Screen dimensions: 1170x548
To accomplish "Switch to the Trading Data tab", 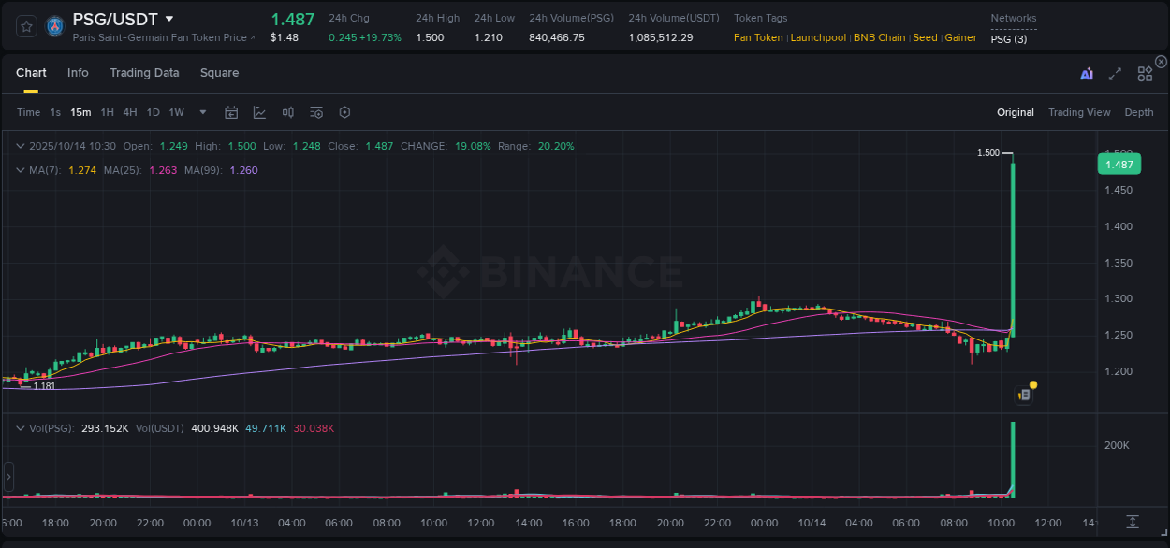I will click(x=144, y=72).
